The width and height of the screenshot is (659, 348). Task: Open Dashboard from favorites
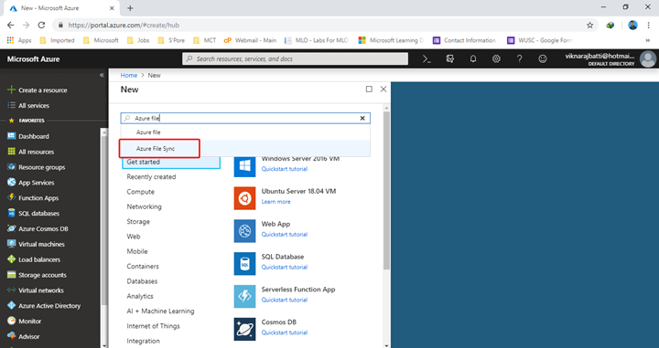(x=28, y=136)
